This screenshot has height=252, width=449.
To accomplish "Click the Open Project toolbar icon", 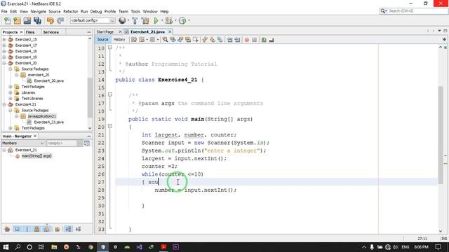I will pyautogui.click(x=27, y=20).
